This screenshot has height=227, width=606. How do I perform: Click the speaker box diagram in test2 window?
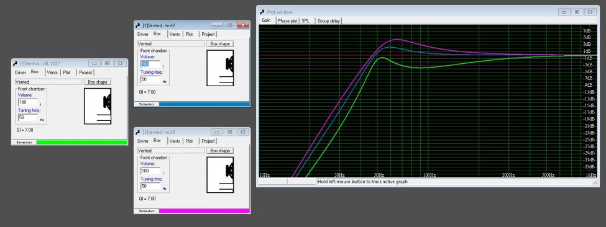click(x=220, y=68)
